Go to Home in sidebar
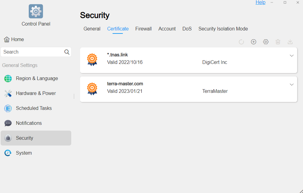 (14, 40)
